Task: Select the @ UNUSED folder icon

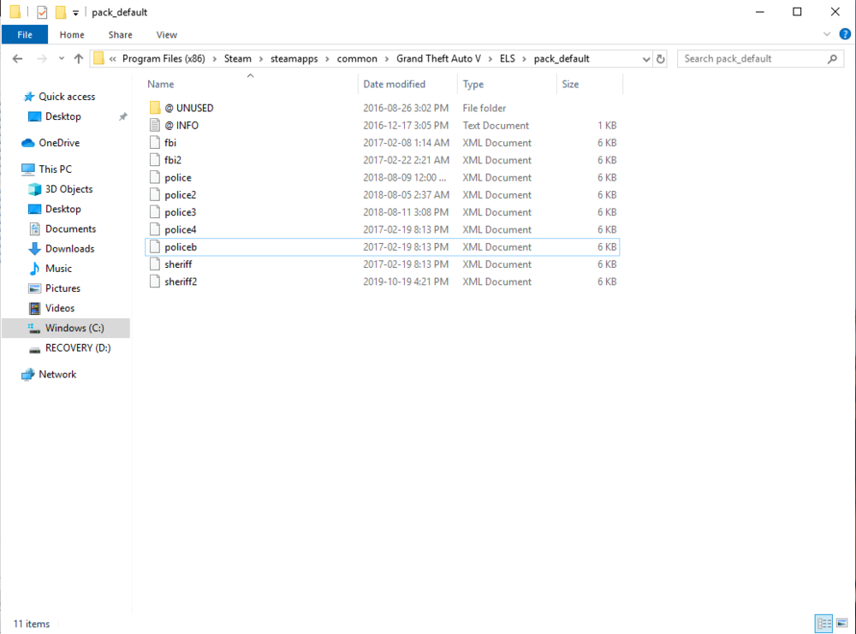Action: pyautogui.click(x=155, y=108)
